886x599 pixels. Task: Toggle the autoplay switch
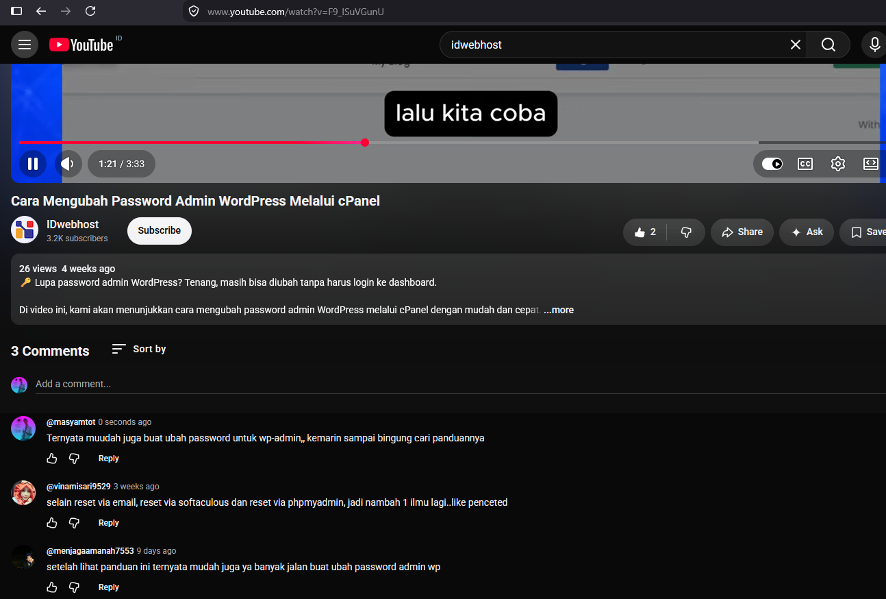pyautogui.click(x=772, y=164)
